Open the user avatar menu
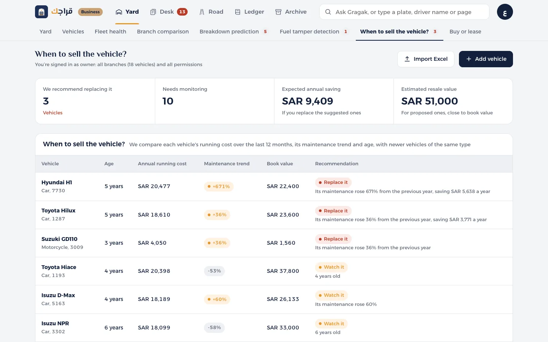 [505, 12]
